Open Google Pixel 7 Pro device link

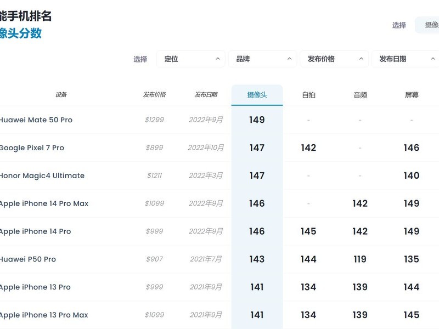32,148
